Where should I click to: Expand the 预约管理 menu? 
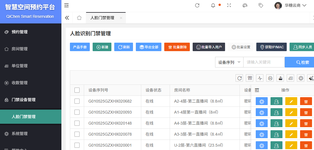(x=31, y=32)
